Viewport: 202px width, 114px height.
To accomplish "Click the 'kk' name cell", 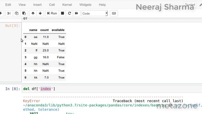I will click(x=36, y=78).
